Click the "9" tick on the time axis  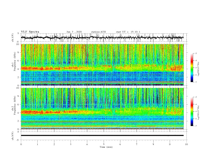point(170,144)
